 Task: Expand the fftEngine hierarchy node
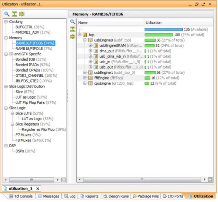pyautogui.click(x=85, y=78)
